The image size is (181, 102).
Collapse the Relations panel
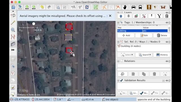(118, 61)
